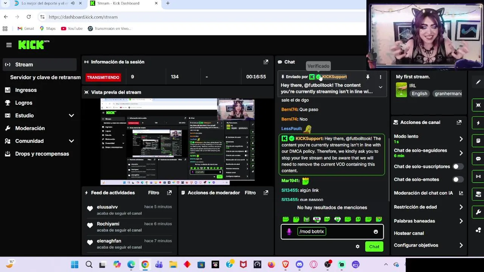Click the camera sidebar icon

[x=478, y=194]
